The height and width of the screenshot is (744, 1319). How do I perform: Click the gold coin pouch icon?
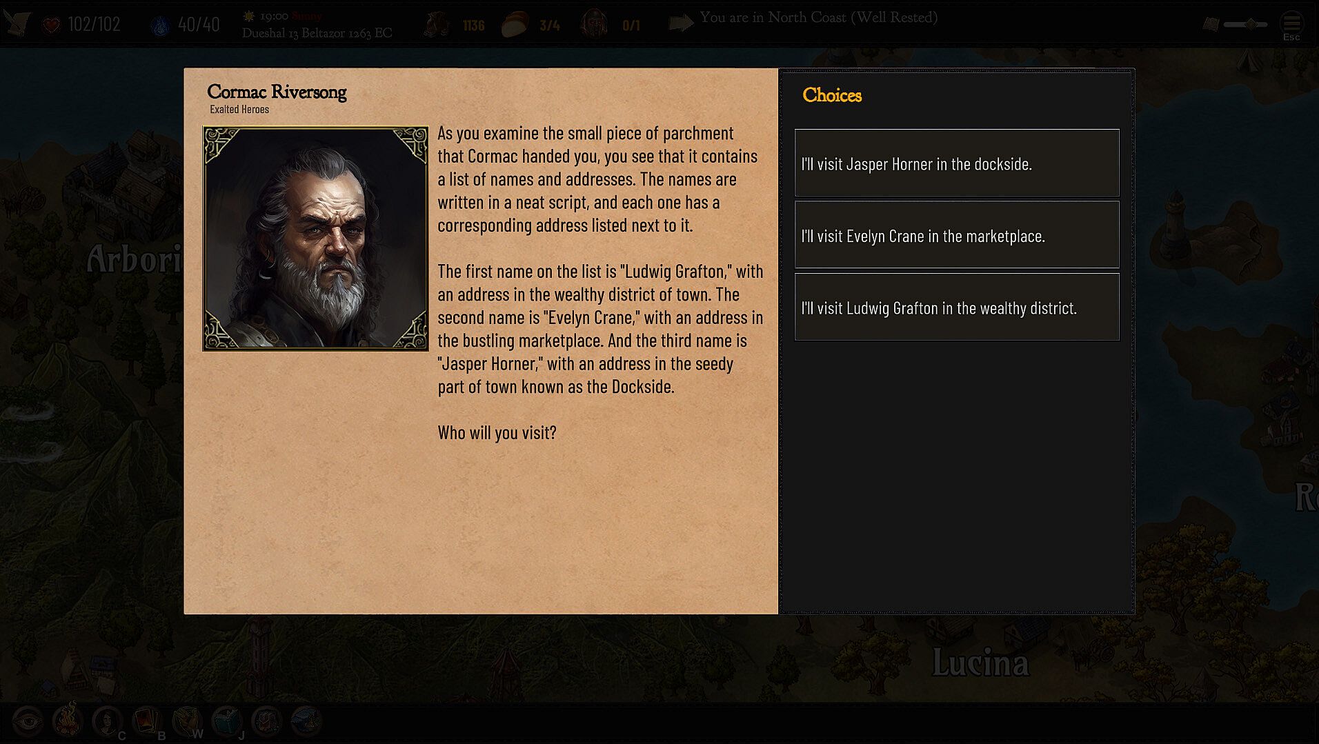coord(436,25)
